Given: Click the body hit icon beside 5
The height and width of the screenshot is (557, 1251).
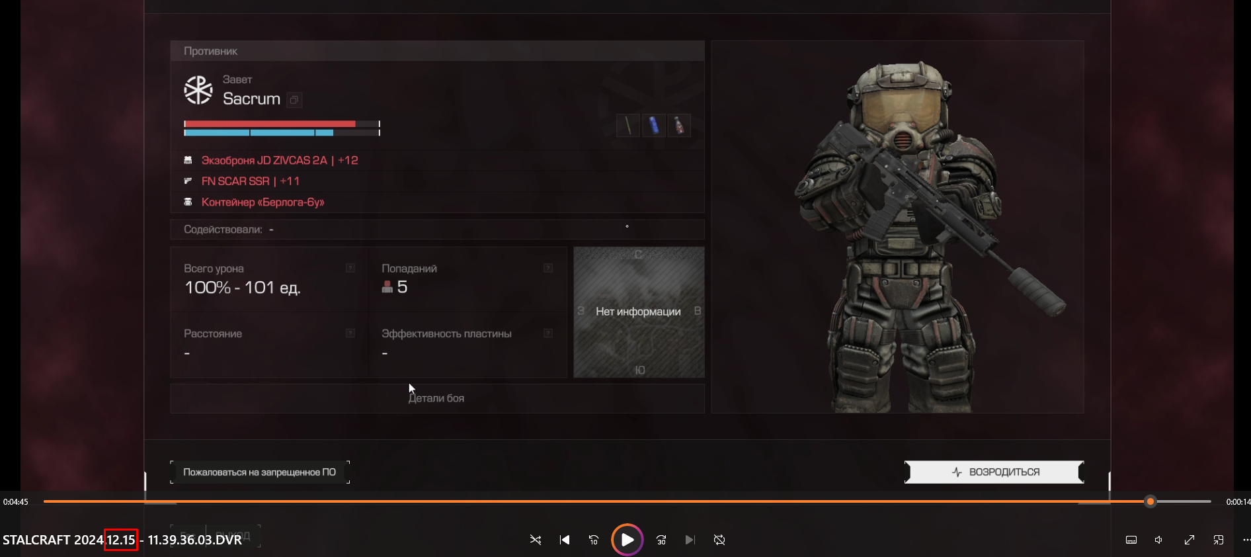Looking at the screenshot, I should [x=387, y=287].
